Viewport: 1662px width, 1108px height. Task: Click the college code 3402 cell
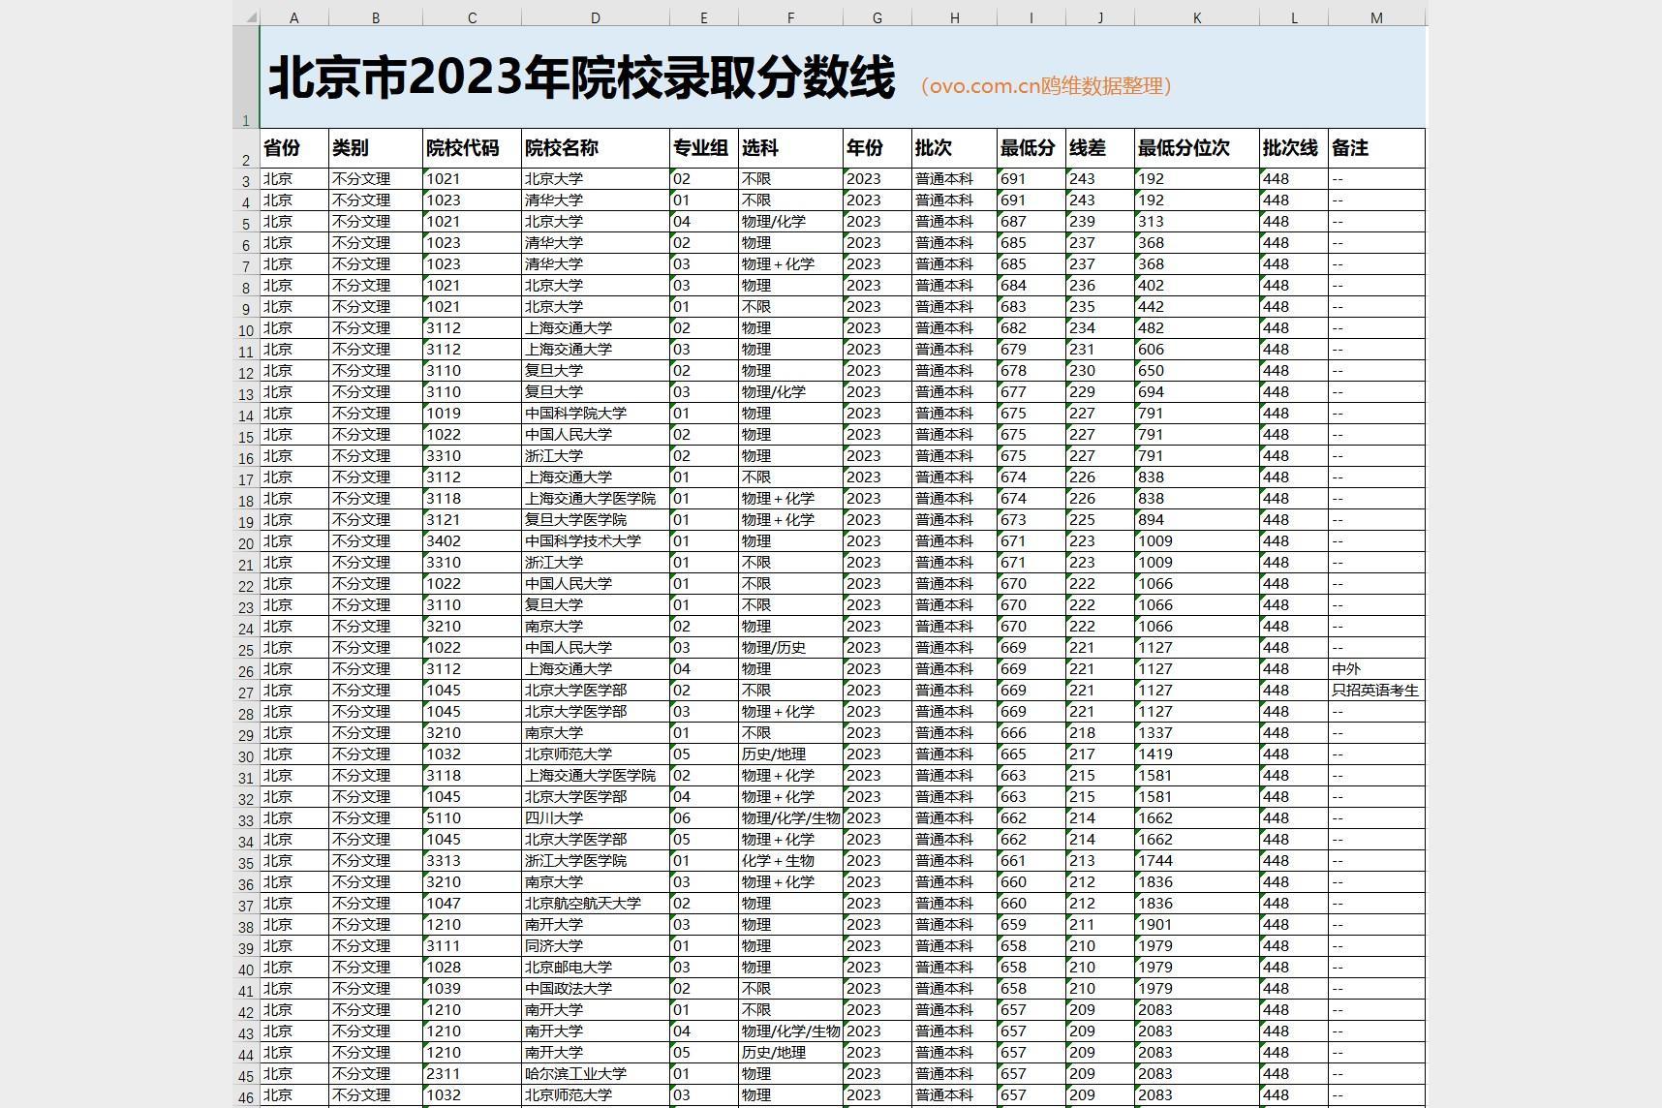point(472,541)
